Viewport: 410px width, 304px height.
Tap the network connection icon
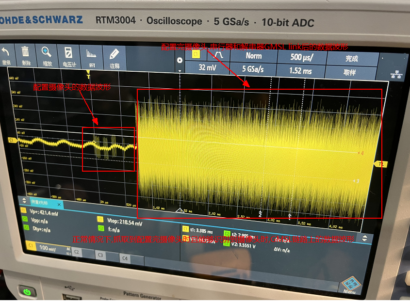tap(396, 75)
